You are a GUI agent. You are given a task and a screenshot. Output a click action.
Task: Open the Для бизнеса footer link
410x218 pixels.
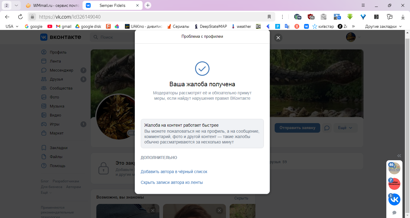coord(52,187)
